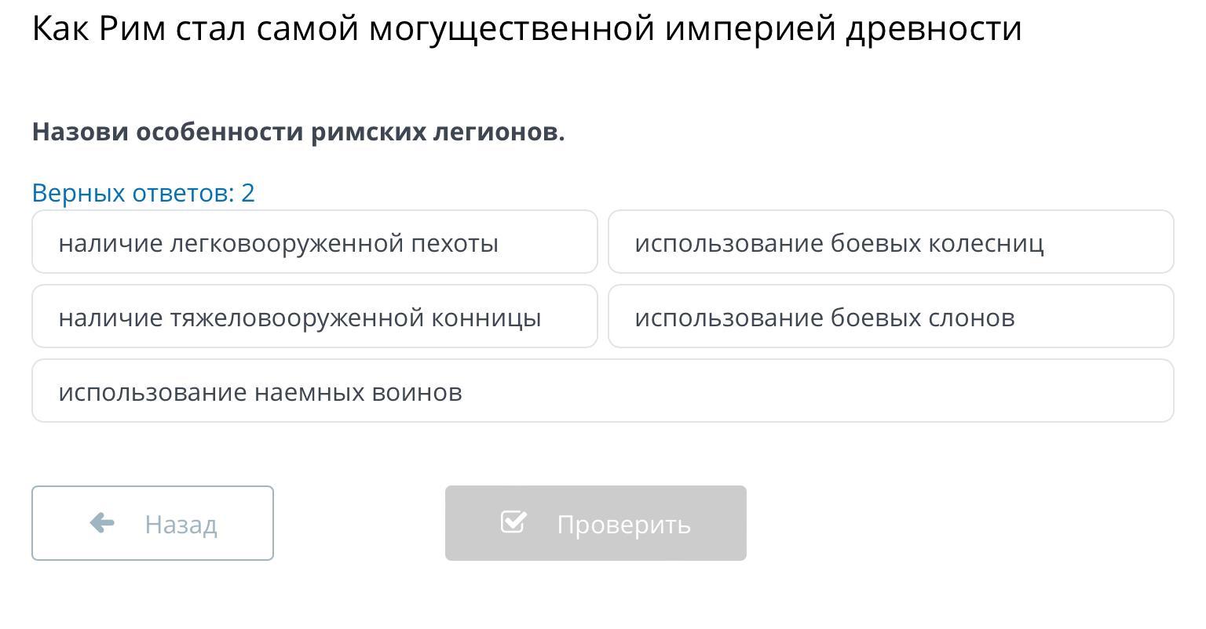1206x629 pixels.
Task: Click the word 'Назад' label
Action: [x=181, y=524]
